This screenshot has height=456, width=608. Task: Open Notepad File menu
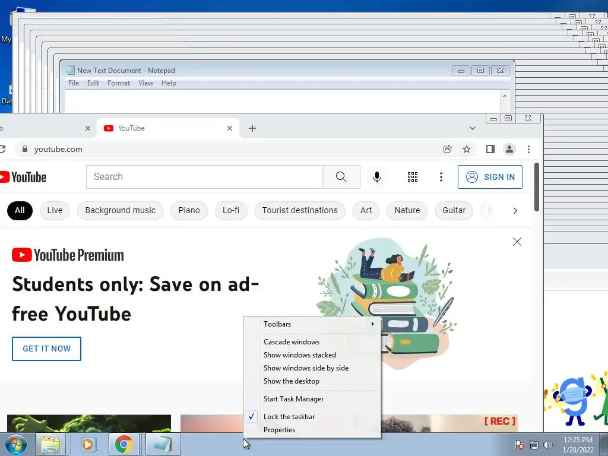tap(73, 83)
